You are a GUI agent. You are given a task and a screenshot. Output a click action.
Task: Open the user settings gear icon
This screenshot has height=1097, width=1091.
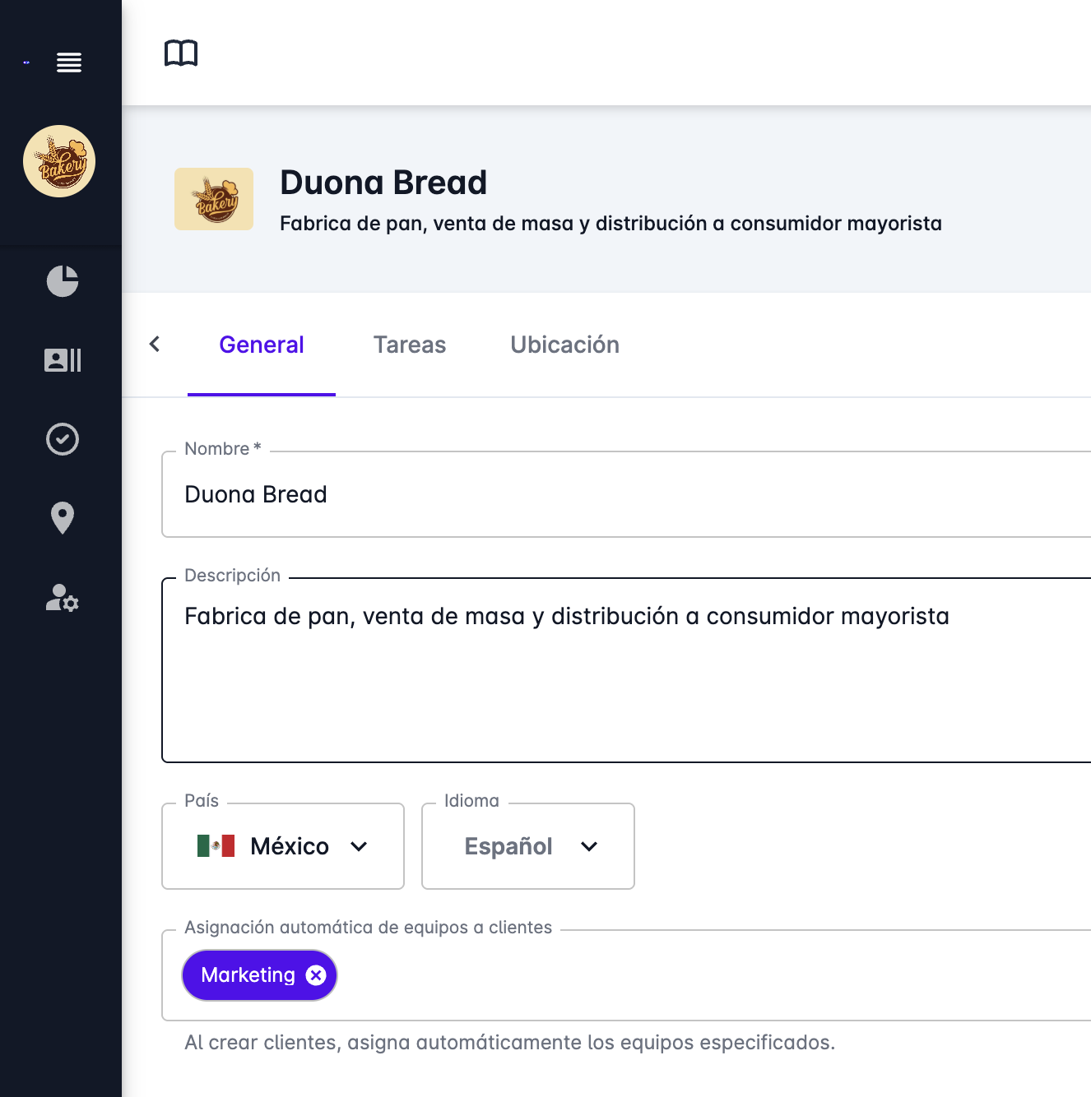tap(63, 598)
